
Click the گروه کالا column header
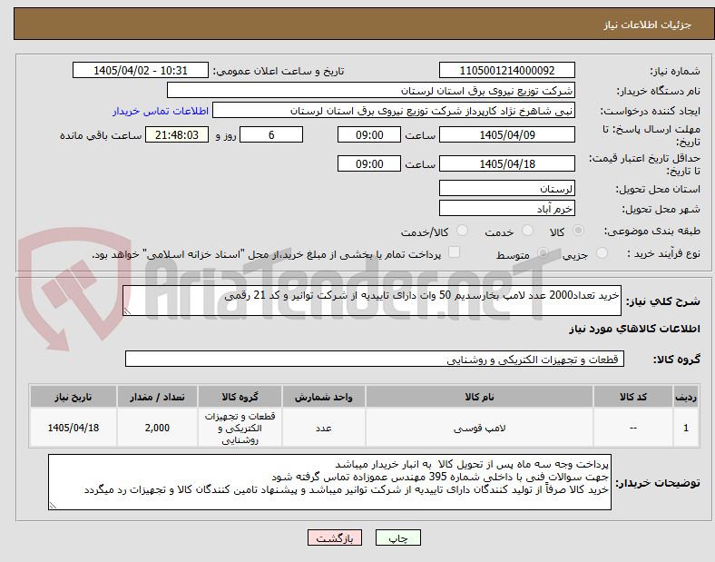click(240, 397)
